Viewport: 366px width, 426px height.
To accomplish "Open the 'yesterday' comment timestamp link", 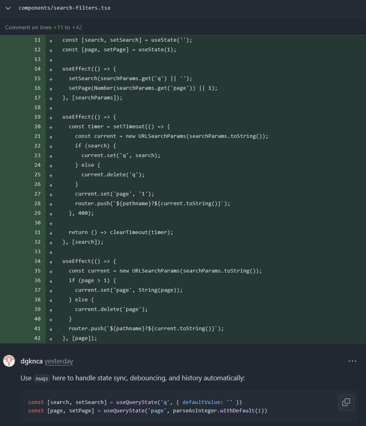I will point(59,361).
